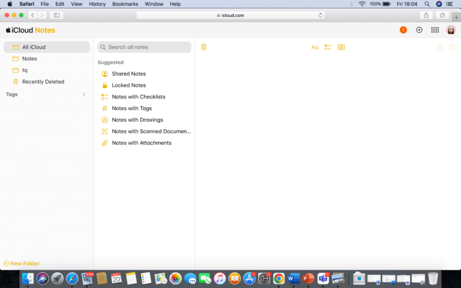Open the View menu

77,4
